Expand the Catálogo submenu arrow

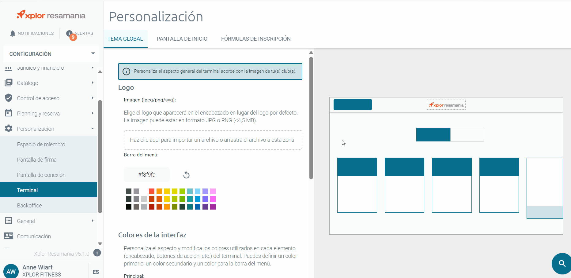pyautogui.click(x=93, y=82)
